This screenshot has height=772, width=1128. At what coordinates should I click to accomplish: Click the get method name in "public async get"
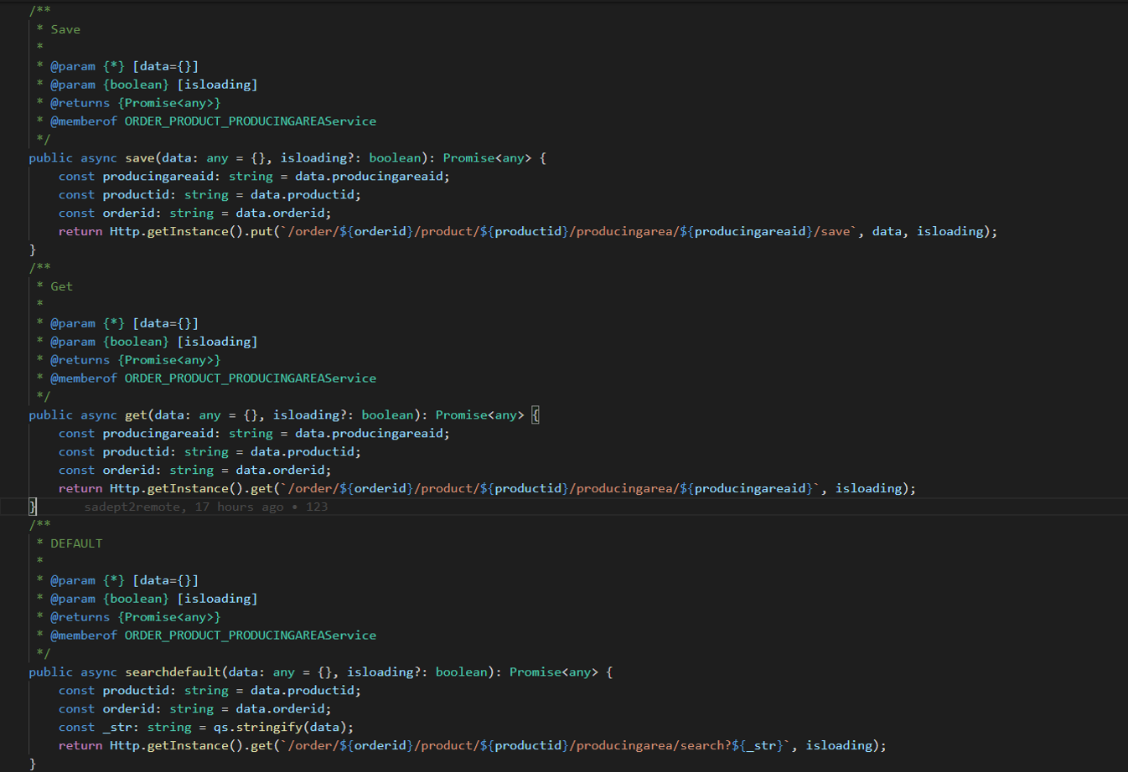(x=136, y=415)
